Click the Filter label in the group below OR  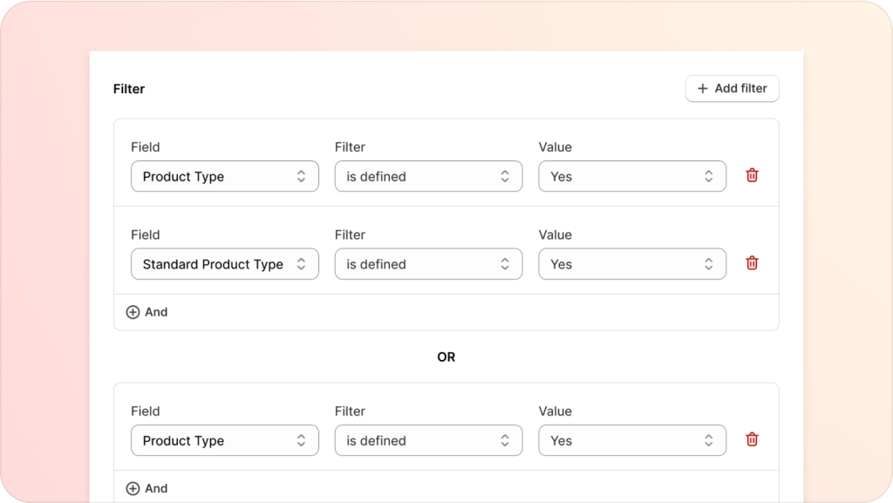[x=350, y=411]
